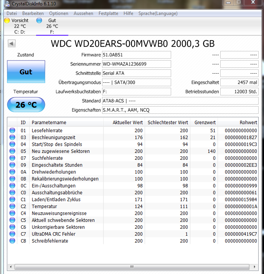The width and height of the screenshot is (264, 274).
Task: Click status dot for Suchfehlerrate row
Action: click(x=12, y=158)
